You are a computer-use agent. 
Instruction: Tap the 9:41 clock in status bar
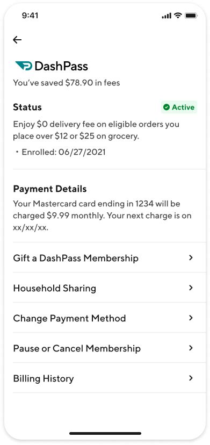click(x=30, y=16)
